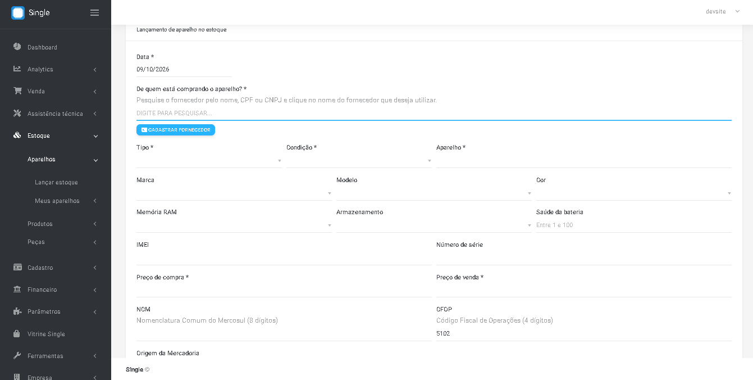Expand the Peças submenu
Viewport: 753px width, 380px height.
[56, 242]
